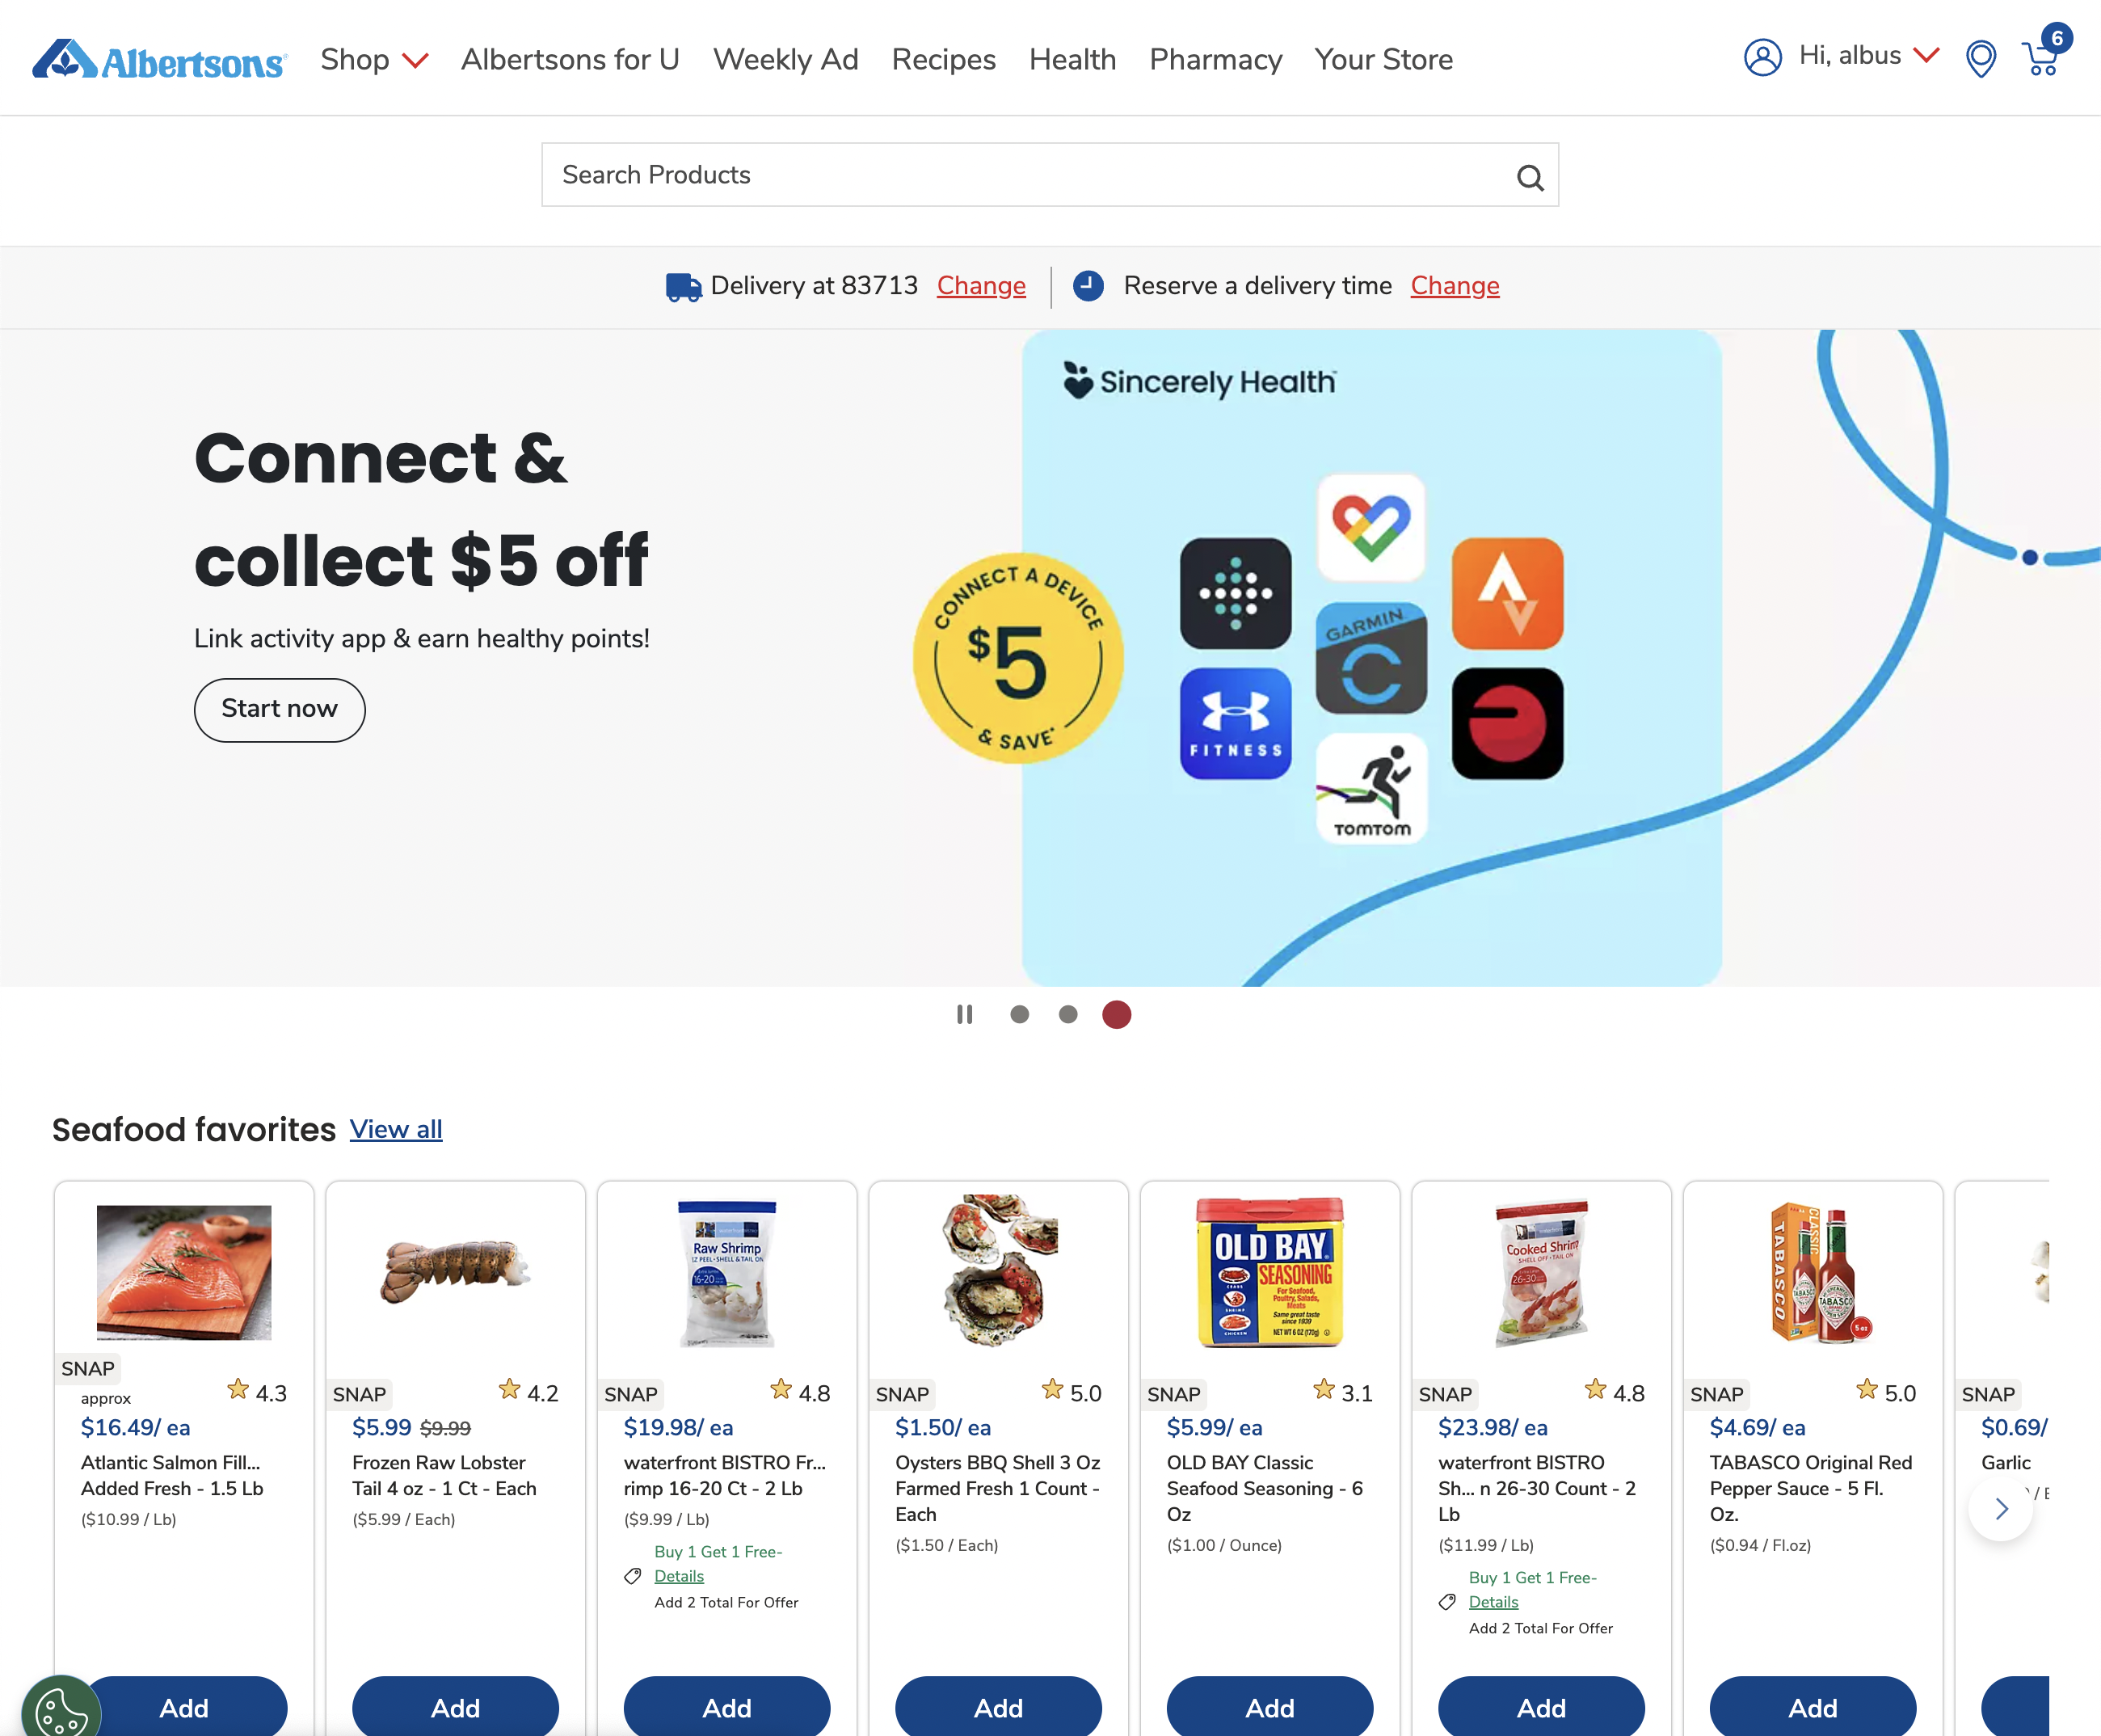Viewport: 2101px width, 1736px height.
Task: Open cookie preferences icon
Action: click(61, 1708)
